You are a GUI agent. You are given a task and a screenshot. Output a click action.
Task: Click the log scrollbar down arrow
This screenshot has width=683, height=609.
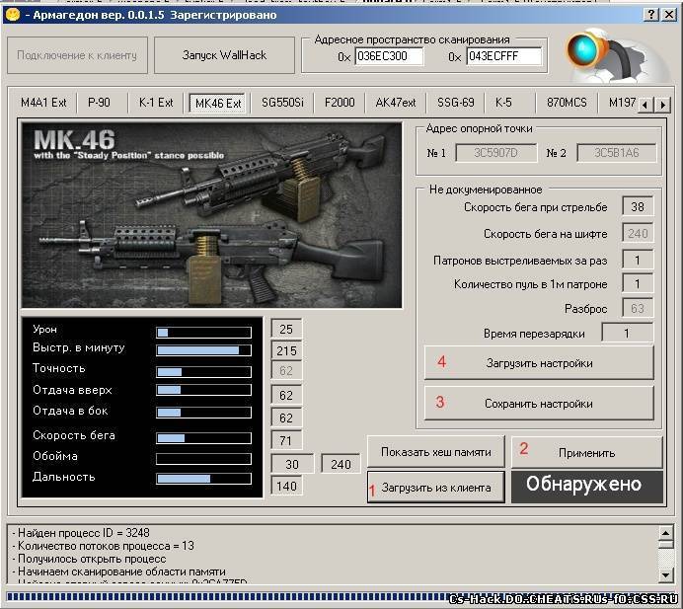pyautogui.click(x=665, y=575)
